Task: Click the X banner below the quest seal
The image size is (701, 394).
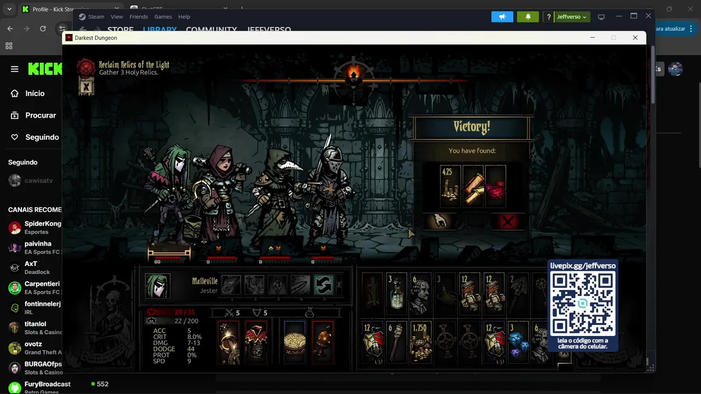Action: click(86, 86)
